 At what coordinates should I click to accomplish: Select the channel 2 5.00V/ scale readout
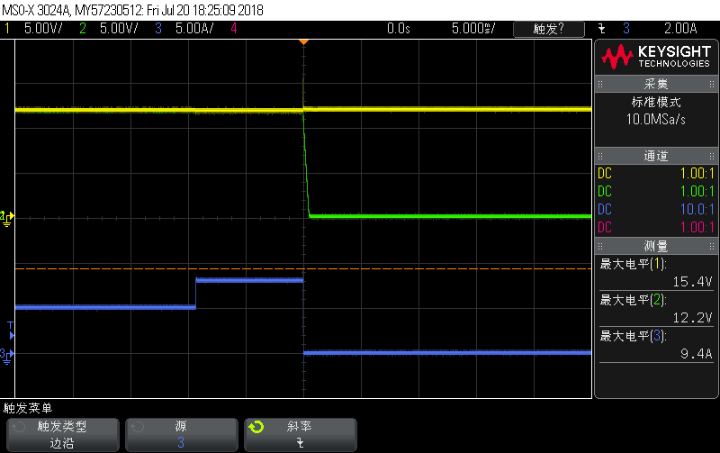point(119,29)
